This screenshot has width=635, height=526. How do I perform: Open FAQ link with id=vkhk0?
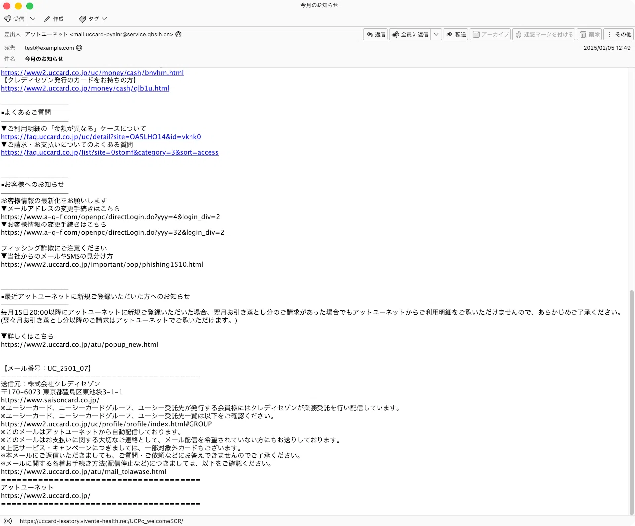point(101,137)
